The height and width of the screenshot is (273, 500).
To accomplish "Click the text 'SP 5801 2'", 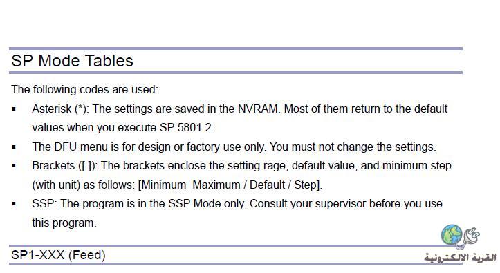I will tap(185, 128).
